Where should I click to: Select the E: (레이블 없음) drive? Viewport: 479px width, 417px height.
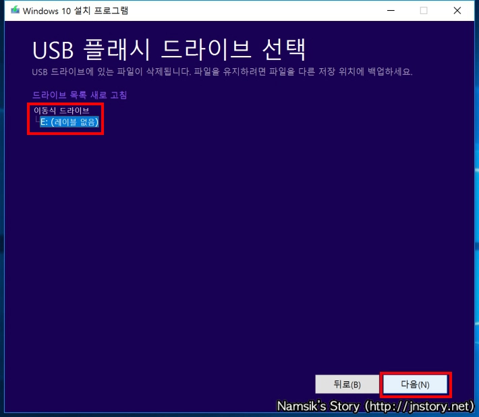point(69,122)
